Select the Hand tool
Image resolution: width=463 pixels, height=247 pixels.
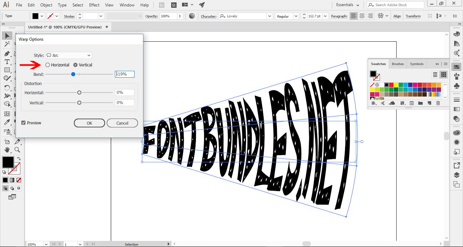click(x=7, y=149)
